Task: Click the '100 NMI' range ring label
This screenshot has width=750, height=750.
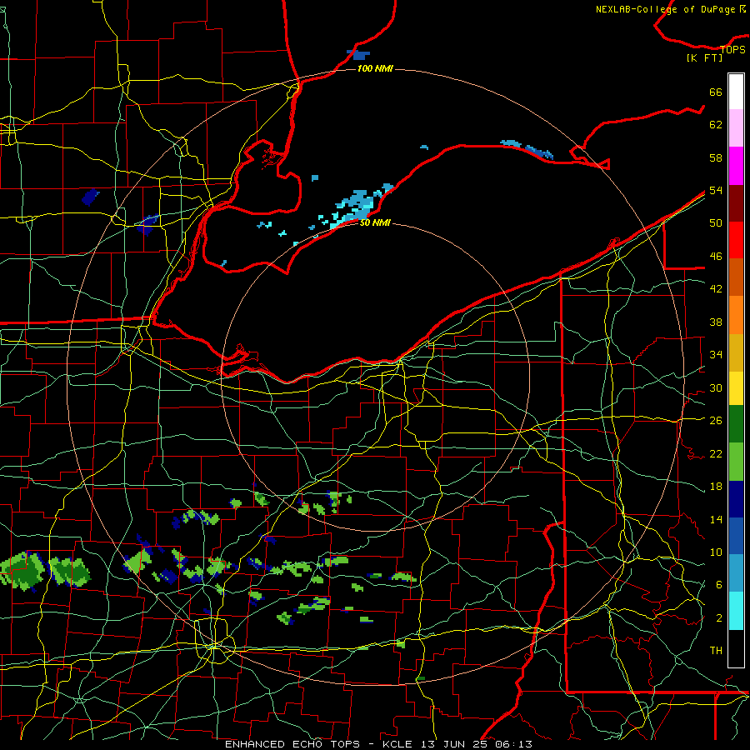Action: point(375,69)
